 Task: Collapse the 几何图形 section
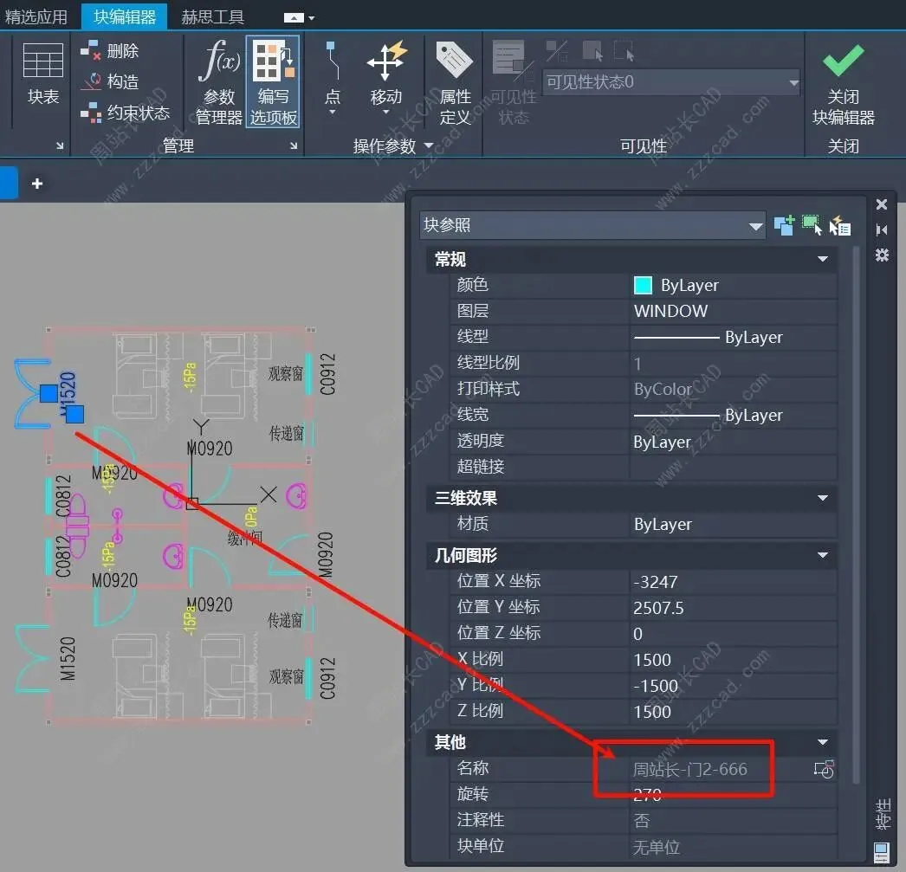[x=823, y=555]
